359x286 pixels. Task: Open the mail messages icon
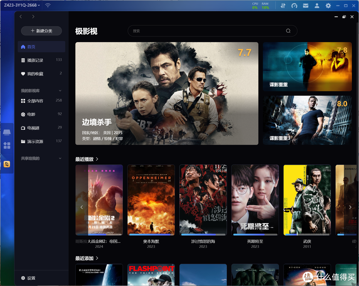(x=305, y=6)
